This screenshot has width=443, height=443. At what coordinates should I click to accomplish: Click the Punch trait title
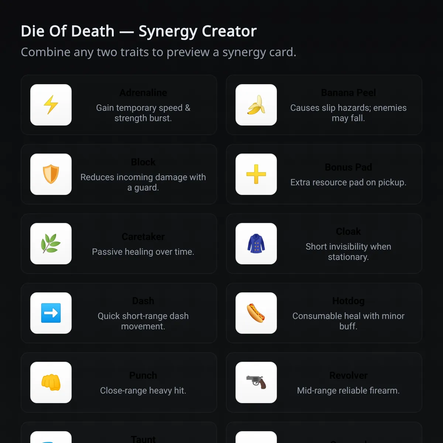tap(143, 375)
